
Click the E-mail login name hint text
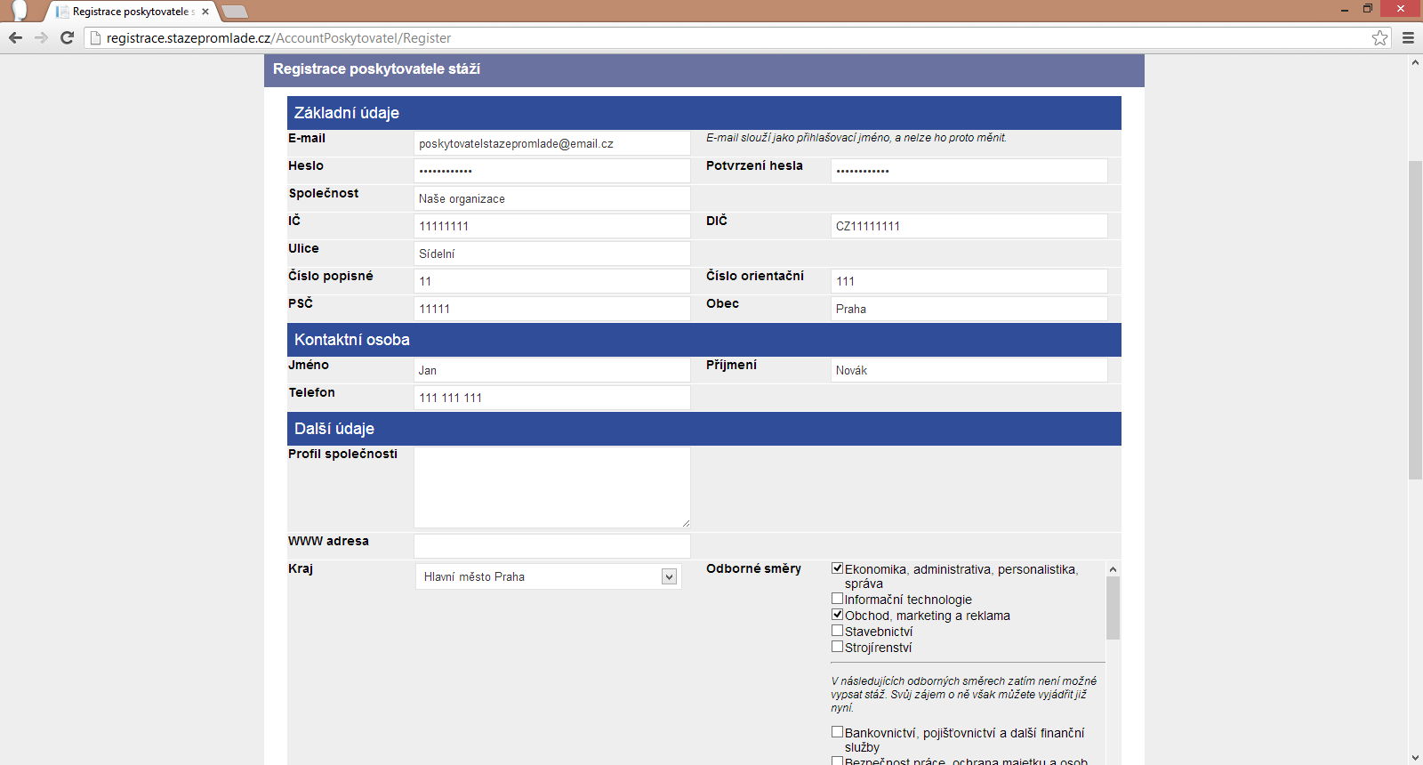pos(856,138)
